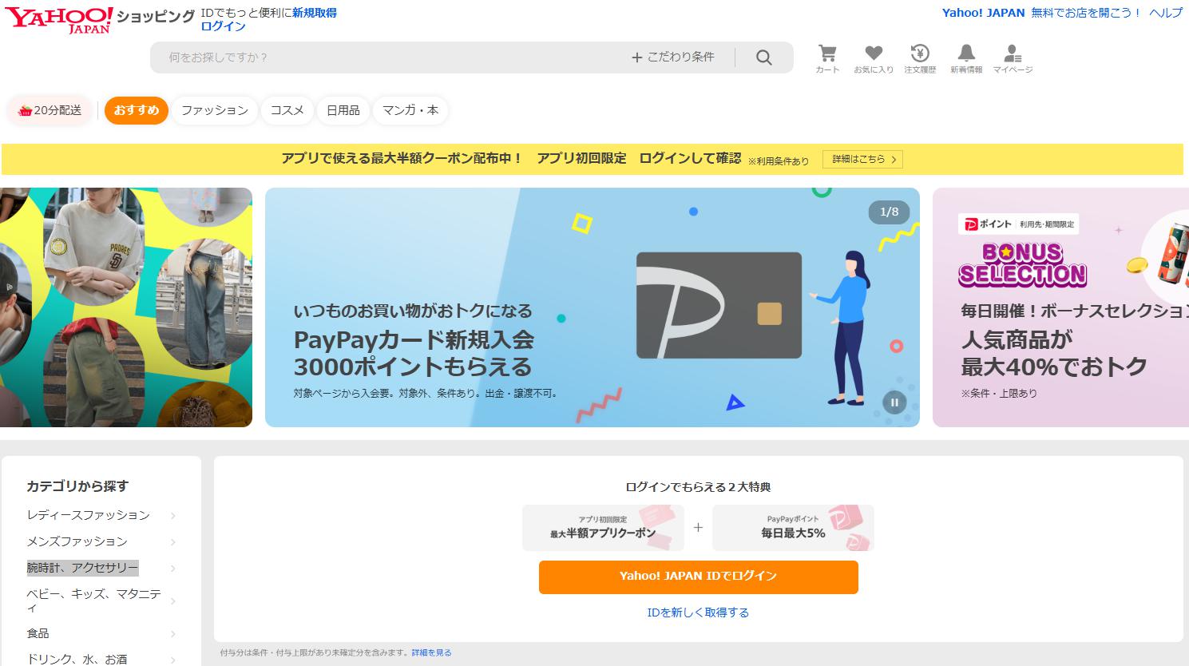Follow the IDを新しく取得する link
This screenshot has height=666, width=1189.
point(698,612)
